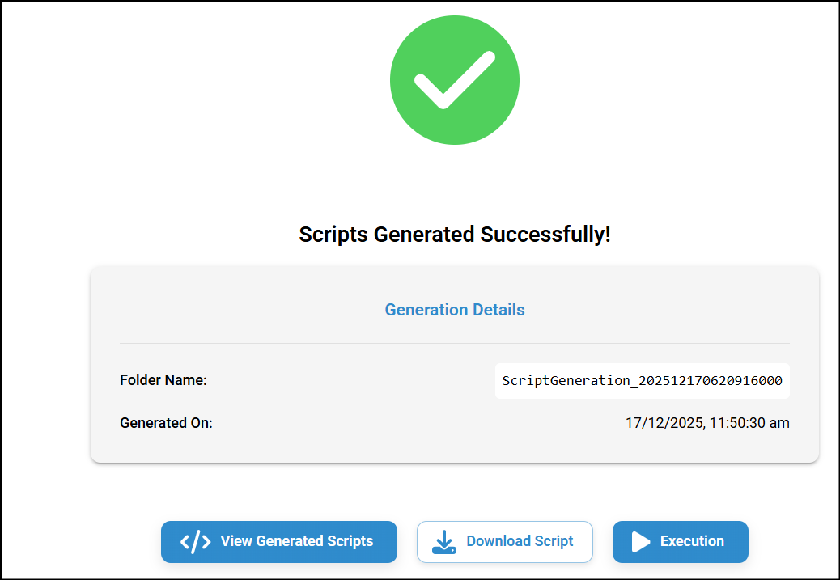Click the Folder Name label

click(163, 380)
